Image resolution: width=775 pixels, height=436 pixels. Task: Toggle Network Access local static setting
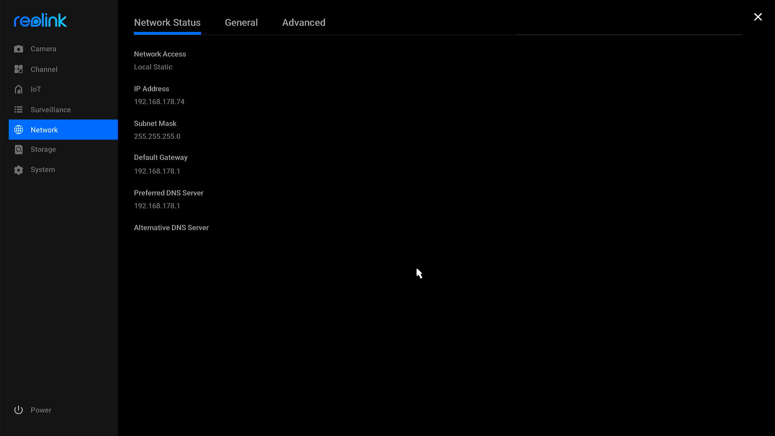153,67
